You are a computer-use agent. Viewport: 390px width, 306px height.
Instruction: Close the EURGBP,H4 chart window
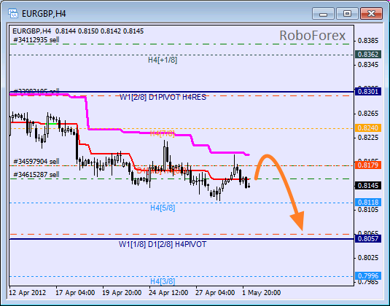point(371,13)
